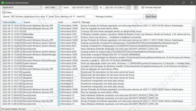Click the information icon in the Event ID 1040 row
196x111 pixels.
[x=59, y=66]
